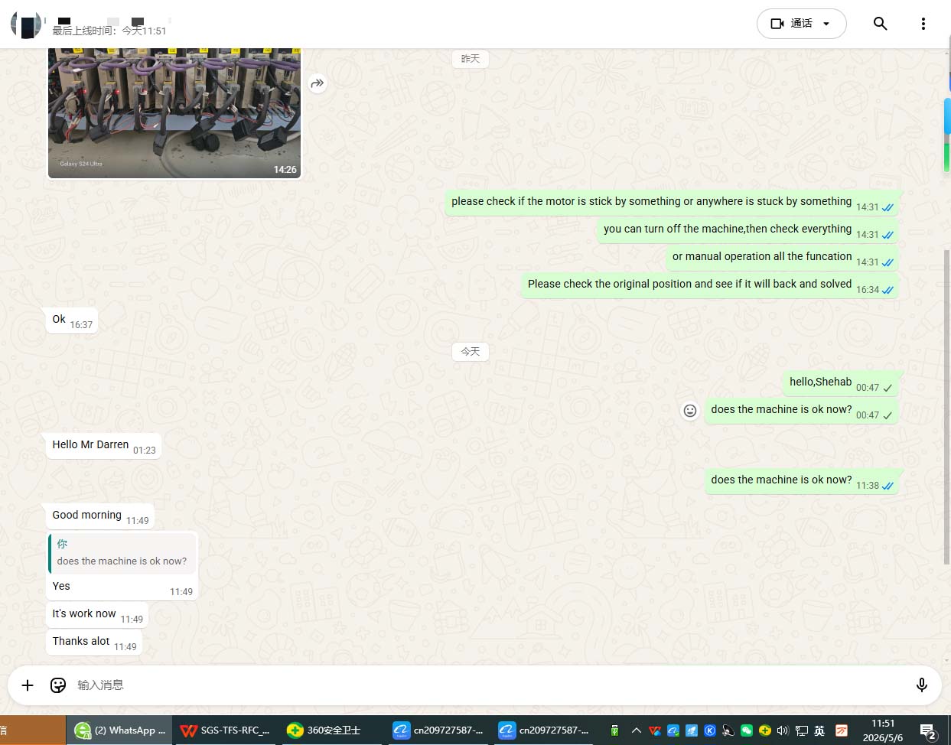951x745 pixels.
Task: Click the 最后上线时间 last seen status
Action: (x=109, y=31)
